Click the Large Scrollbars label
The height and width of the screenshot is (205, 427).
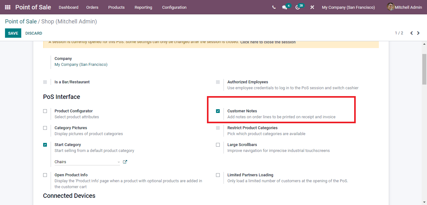point(242,145)
